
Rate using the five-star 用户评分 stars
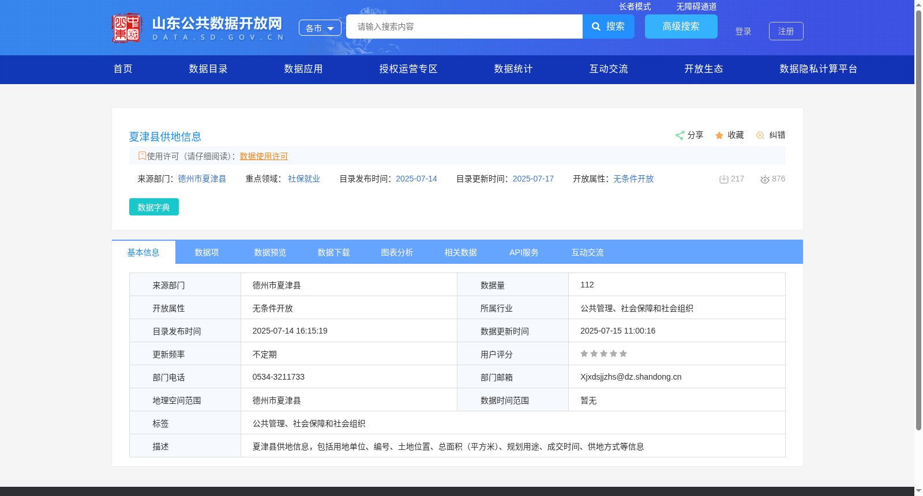pyautogui.click(x=603, y=354)
